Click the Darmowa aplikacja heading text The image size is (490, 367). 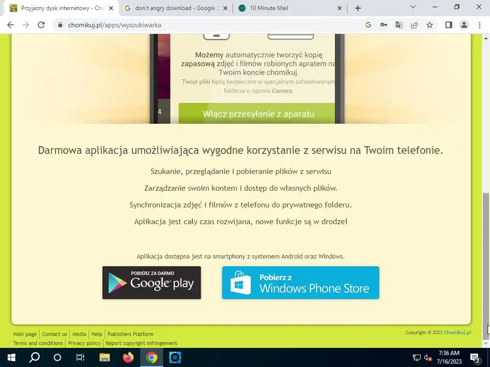(x=241, y=150)
